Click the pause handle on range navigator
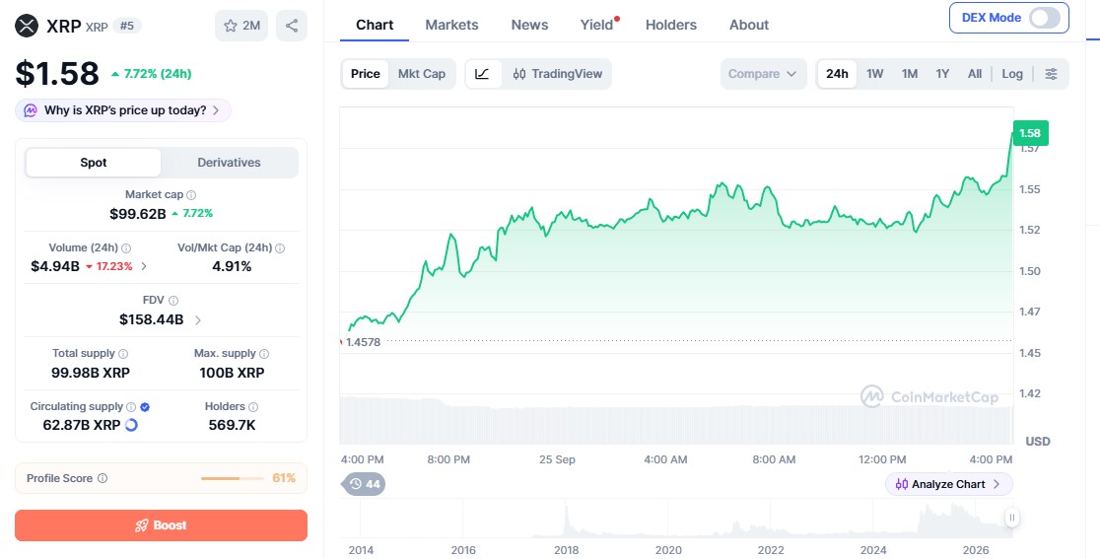The height and width of the screenshot is (559, 1100). pyautogui.click(x=1011, y=519)
